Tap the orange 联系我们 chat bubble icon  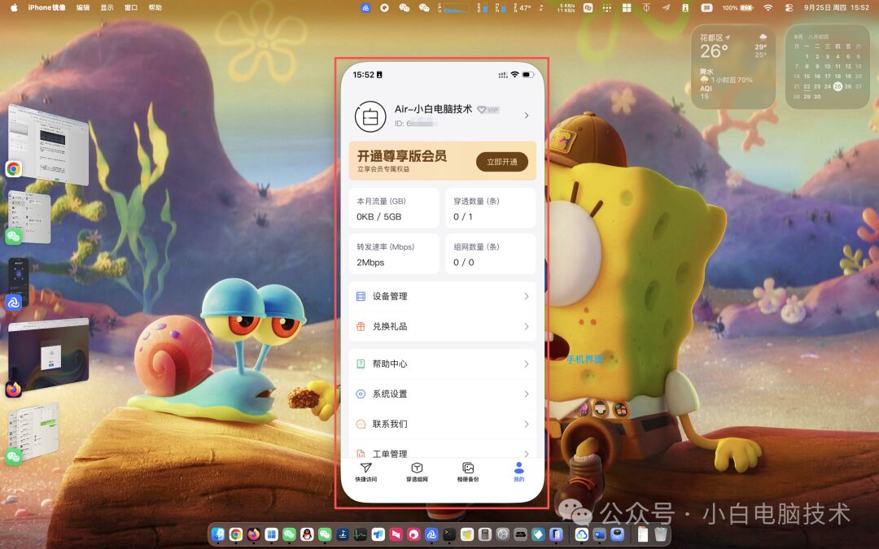360,424
